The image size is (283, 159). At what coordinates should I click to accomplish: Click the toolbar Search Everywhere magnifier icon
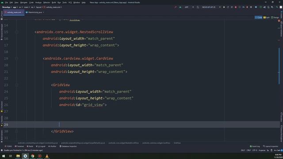[277, 7]
